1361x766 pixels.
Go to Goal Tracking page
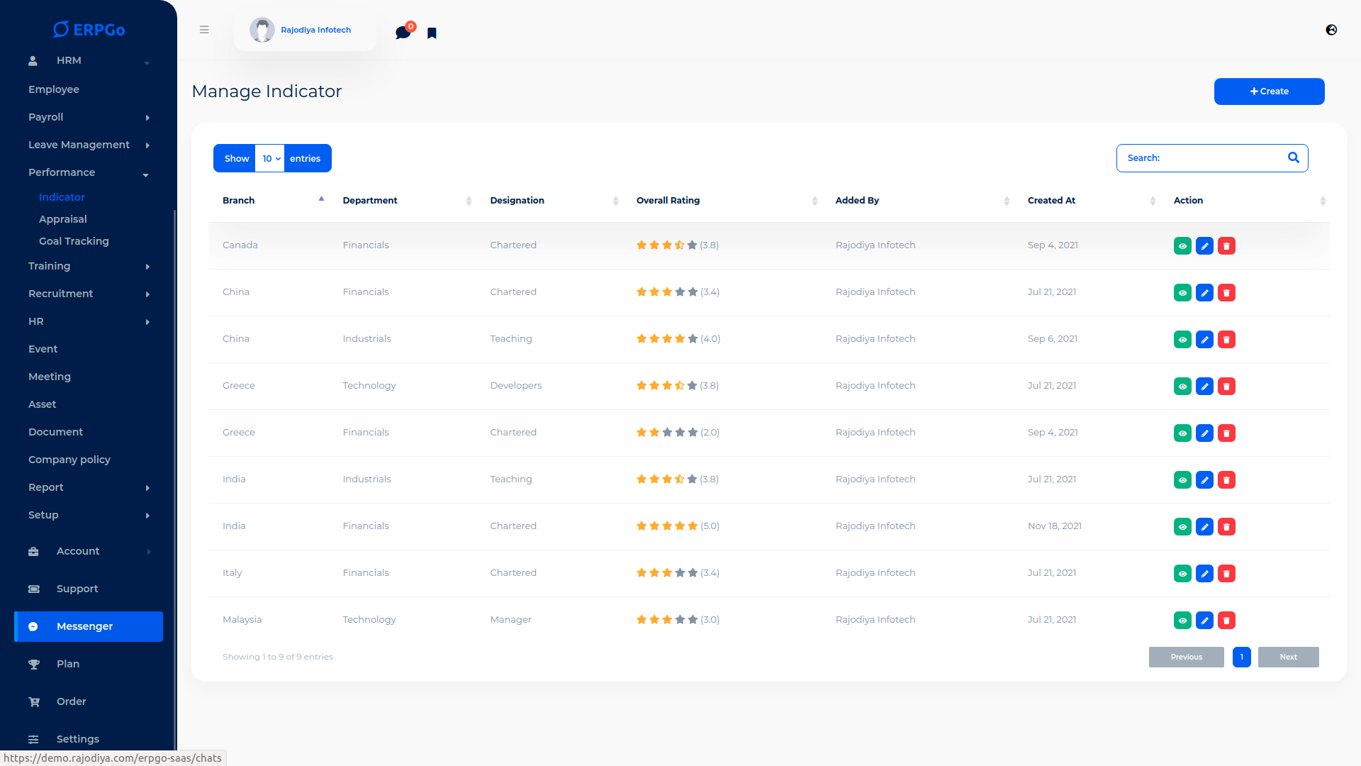(x=74, y=241)
